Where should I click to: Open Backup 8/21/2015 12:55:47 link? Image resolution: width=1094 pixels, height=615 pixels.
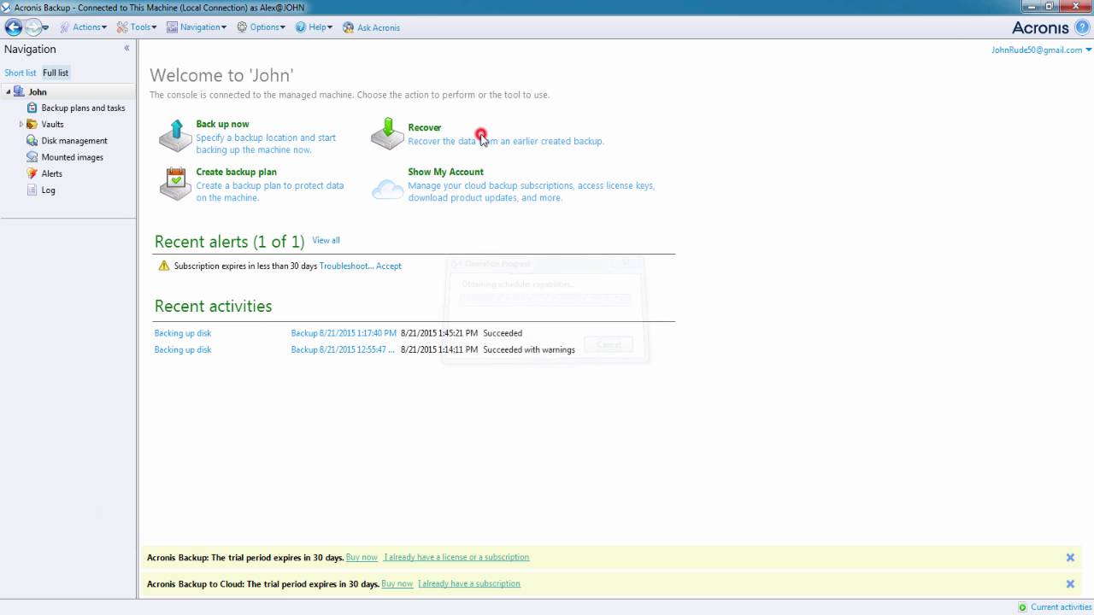(x=343, y=349)
